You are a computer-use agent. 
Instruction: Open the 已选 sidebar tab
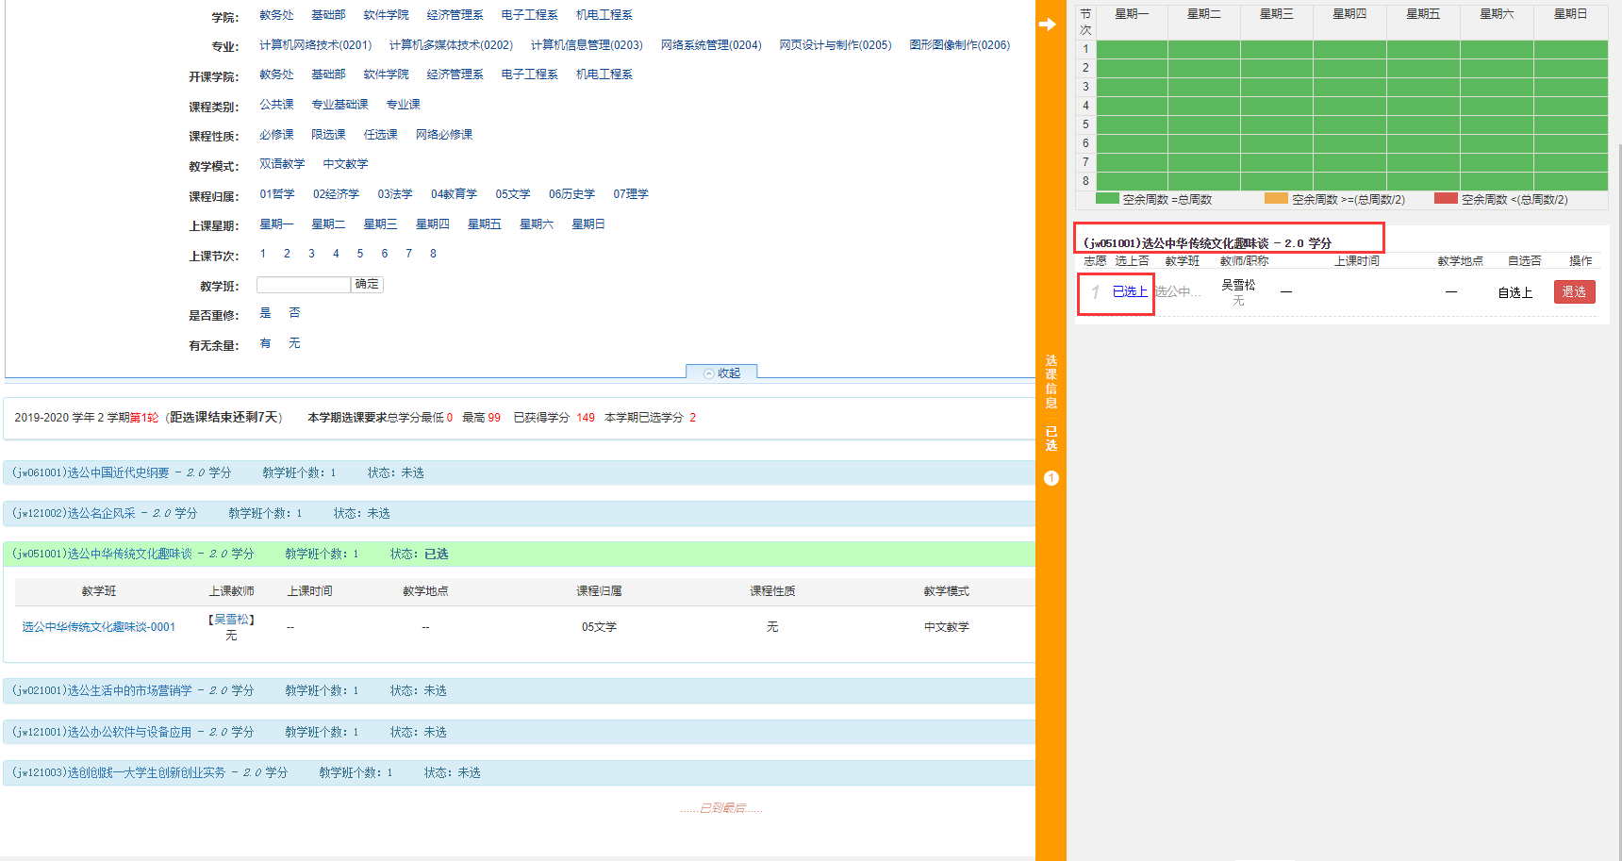(x=1051, y=439)
